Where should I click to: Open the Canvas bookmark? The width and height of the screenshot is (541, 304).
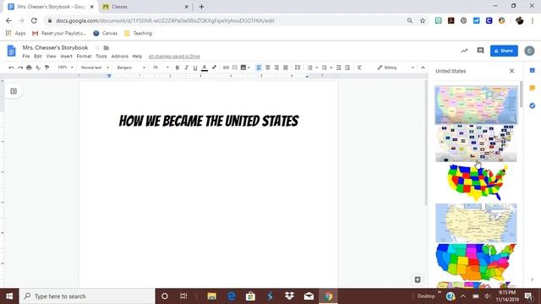[106, 34]
